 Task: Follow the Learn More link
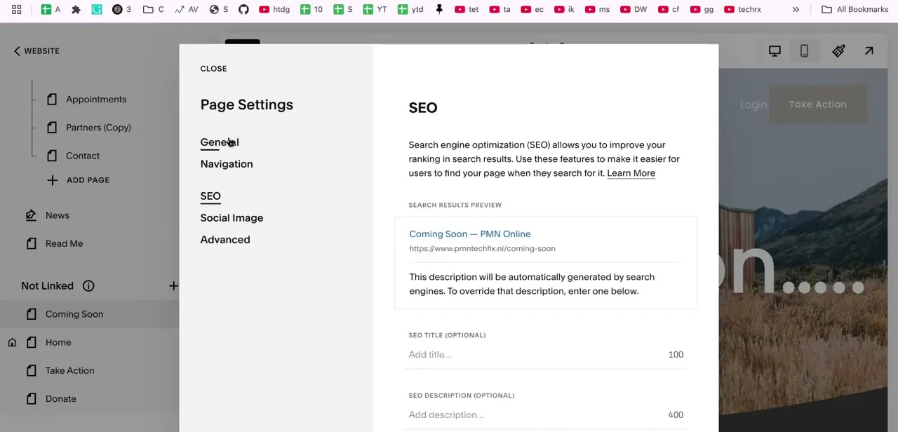(631, 173)
